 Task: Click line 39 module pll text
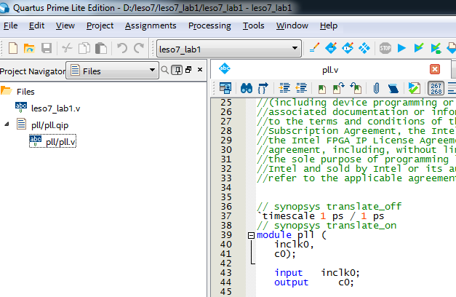292,234
